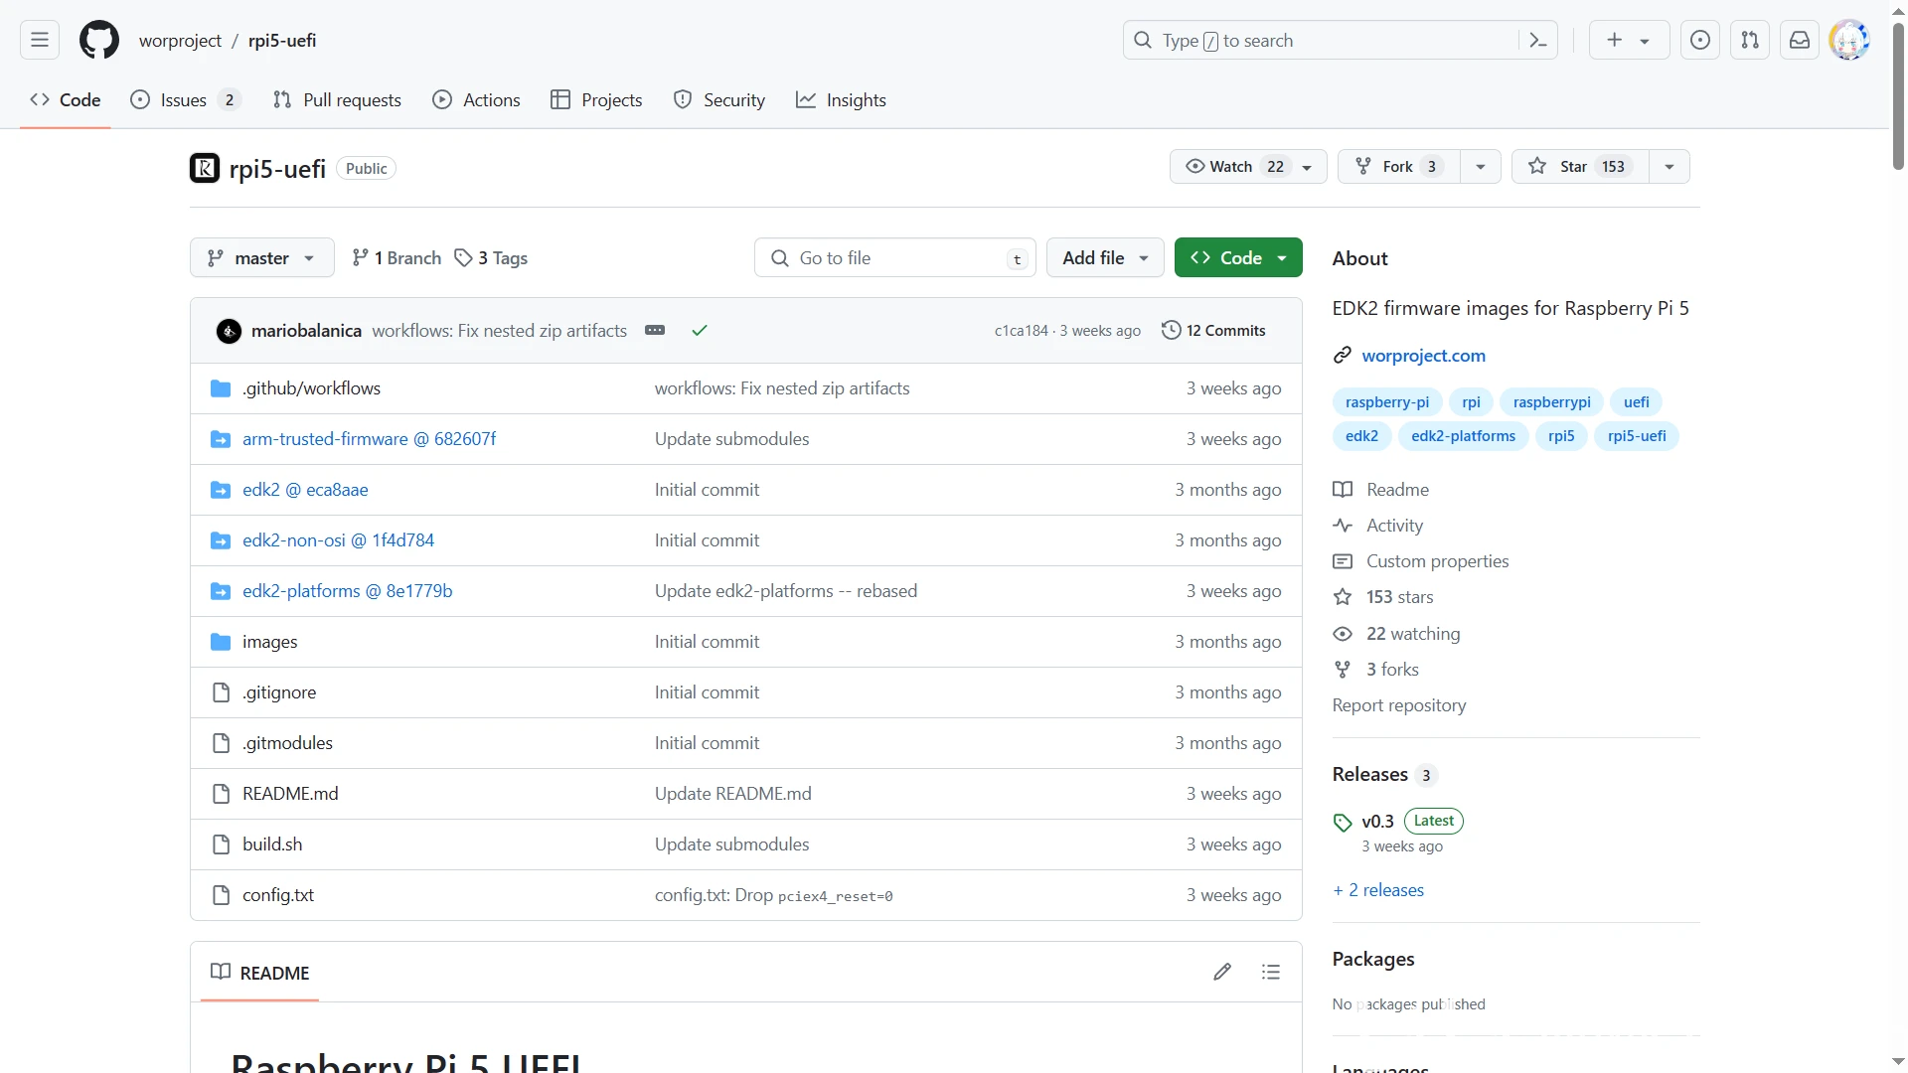The width and height of the screenshot is (1908, 1073).
Task: Click the folder icon for images
Action: pos(221,642)
